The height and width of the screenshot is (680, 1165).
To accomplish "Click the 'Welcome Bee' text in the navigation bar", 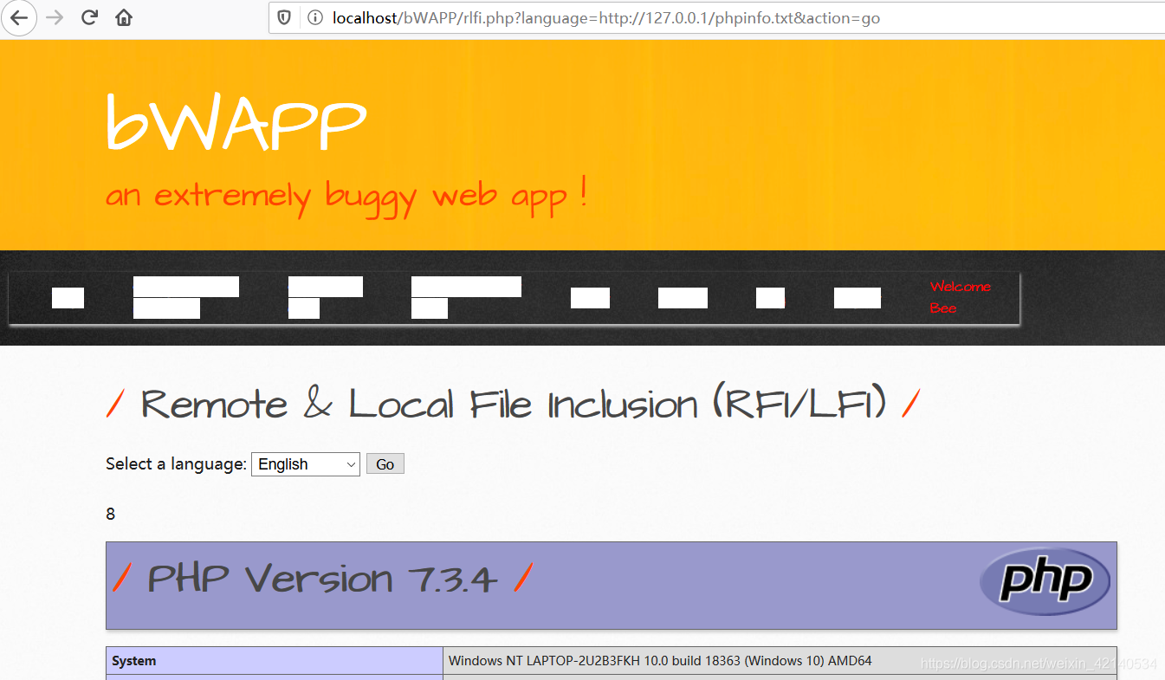I will (x=960, y=297).
